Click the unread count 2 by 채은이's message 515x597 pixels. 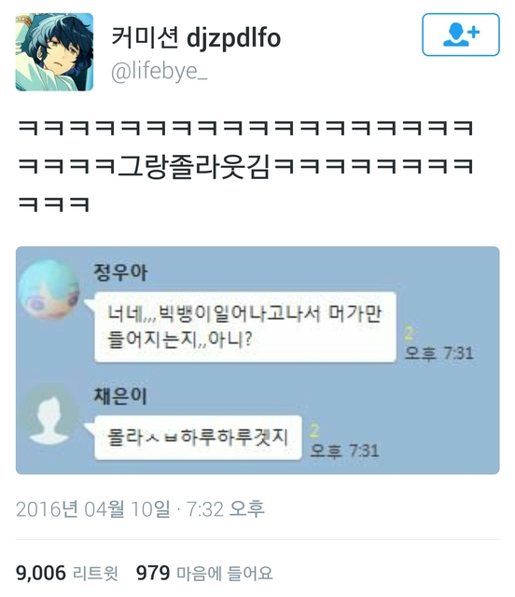click(x=314, y=431)
